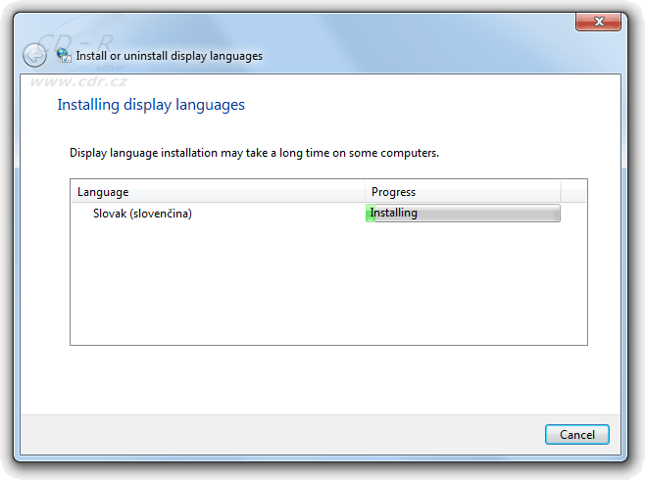Click the divider between Language and Progress headers

pyautogui.click(x=365, y=192)
